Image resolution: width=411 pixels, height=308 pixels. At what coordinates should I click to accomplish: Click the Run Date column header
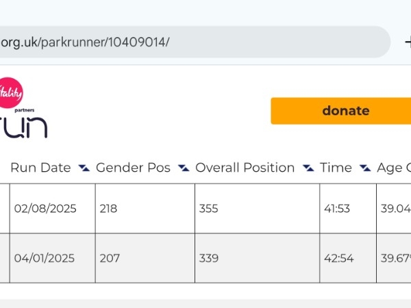pyautogui.click(x=40, y=168)
